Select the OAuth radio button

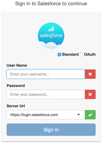click(x=81, y=54)
